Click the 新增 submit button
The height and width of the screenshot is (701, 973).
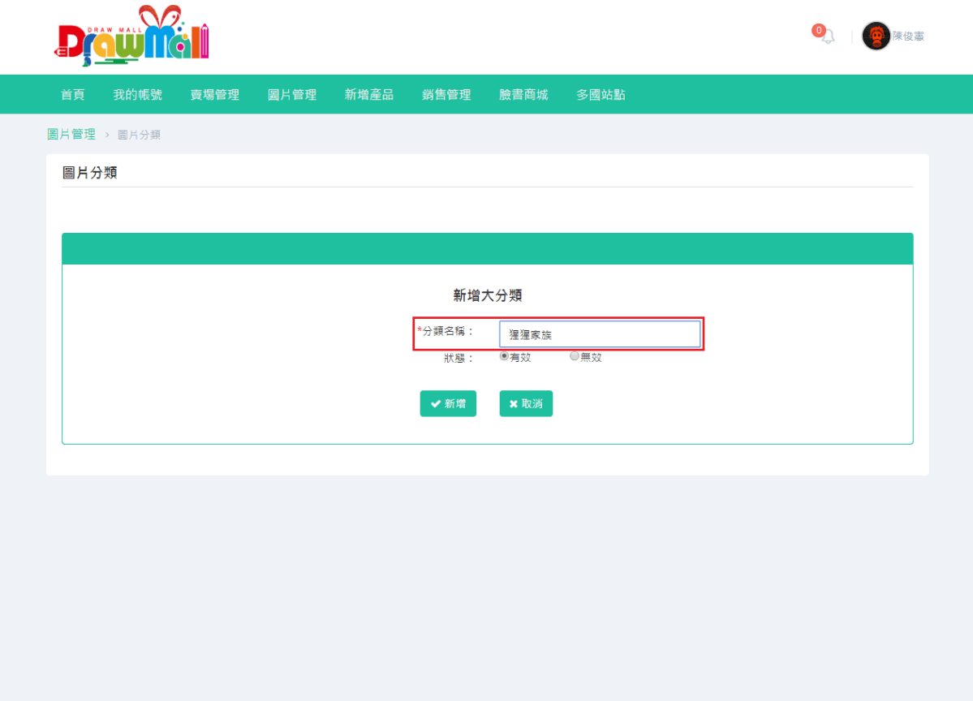448,403
